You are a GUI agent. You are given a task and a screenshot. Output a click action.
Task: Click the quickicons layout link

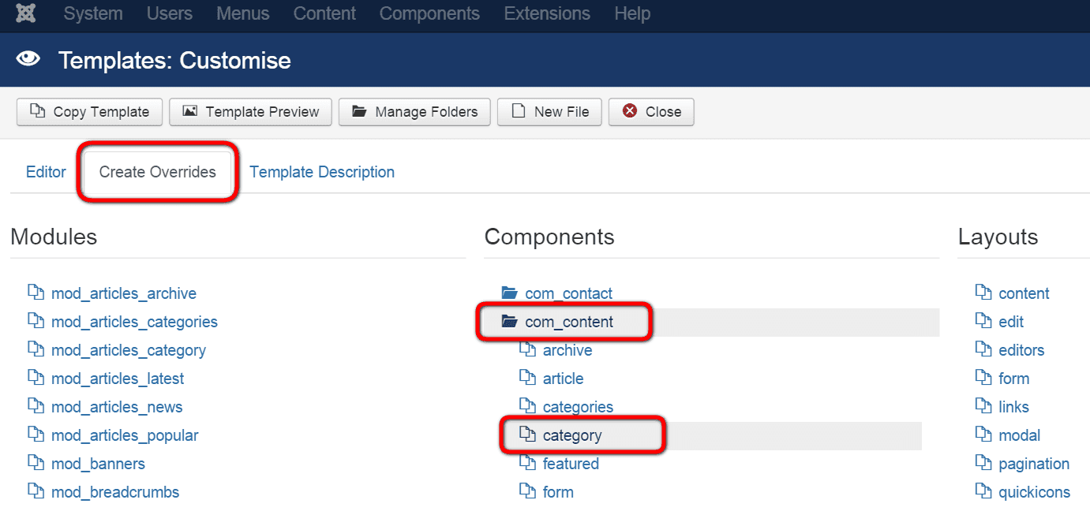[1034, 492]
